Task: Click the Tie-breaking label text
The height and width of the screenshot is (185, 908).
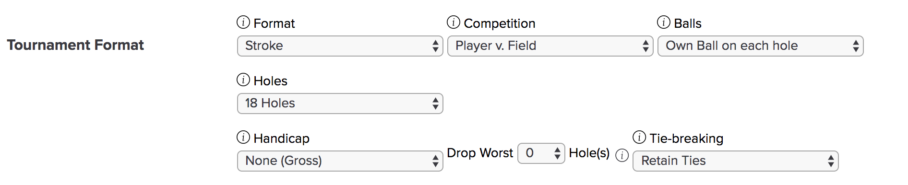Action: 686,139
